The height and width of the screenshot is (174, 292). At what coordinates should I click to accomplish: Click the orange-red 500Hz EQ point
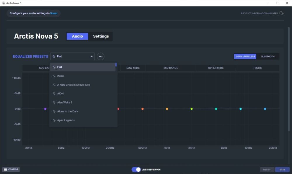pyautogui.click(x=142, y=109)
